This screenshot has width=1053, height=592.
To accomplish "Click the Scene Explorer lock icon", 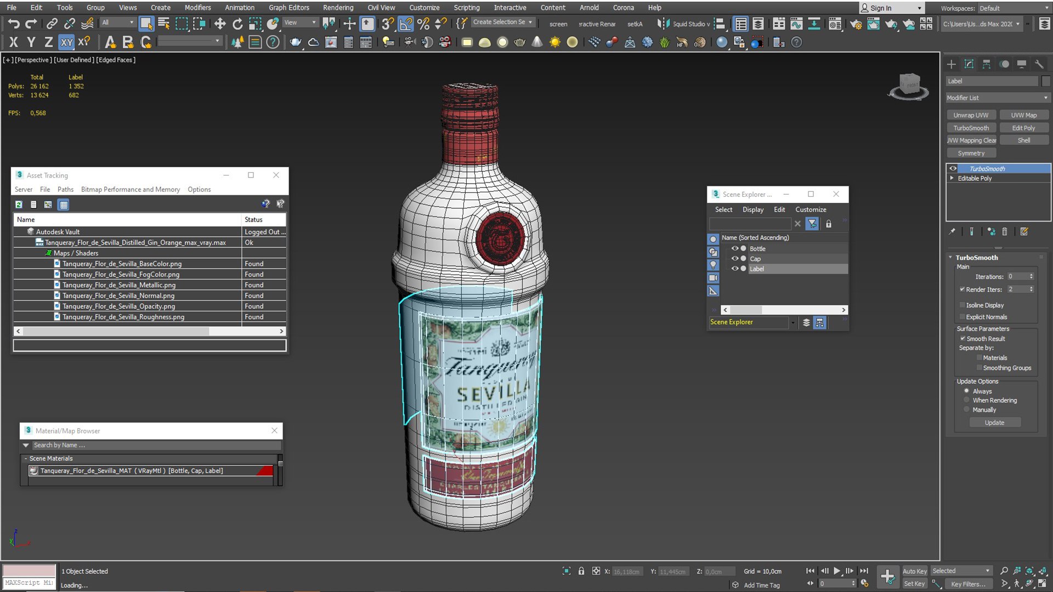I will tap(829, 224).
